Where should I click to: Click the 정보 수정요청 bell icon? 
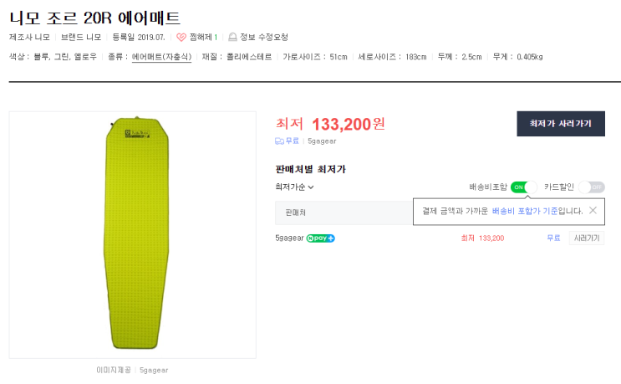click(232, 37)
